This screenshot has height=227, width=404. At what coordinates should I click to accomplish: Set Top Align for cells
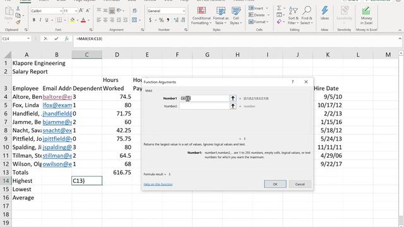pos(98,11)
